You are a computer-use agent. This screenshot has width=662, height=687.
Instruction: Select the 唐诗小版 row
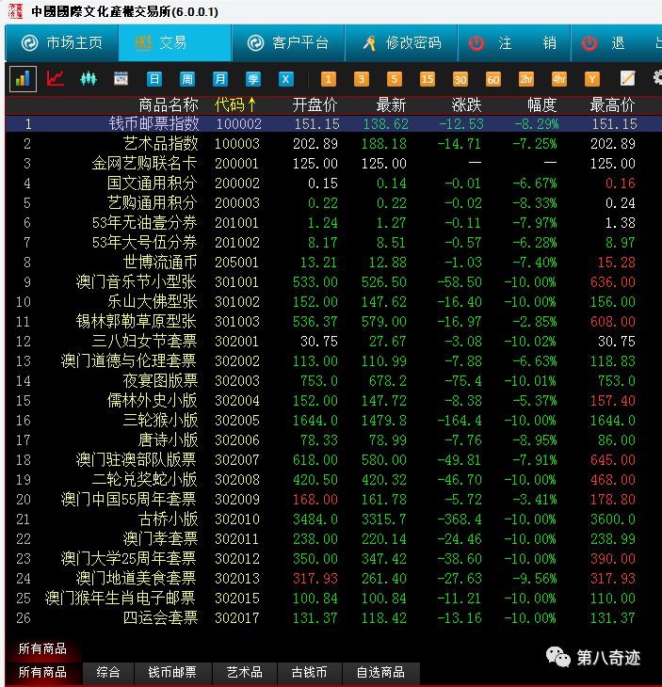[333, 439]
